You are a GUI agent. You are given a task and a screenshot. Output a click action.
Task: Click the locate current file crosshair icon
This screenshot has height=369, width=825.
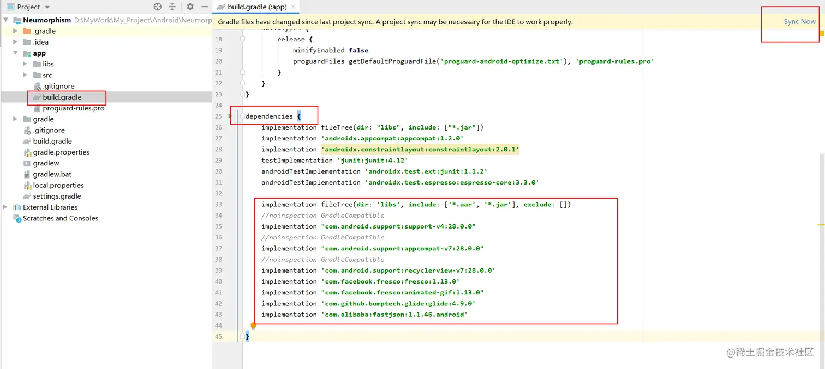158,7
